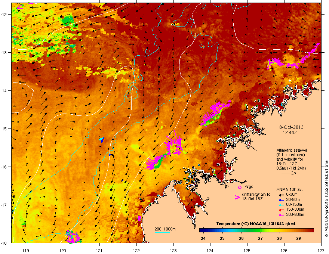This screenshot has width=329, height=254.
Task: Click the '150-300m' depth label
Action: (x=295, y=209)
